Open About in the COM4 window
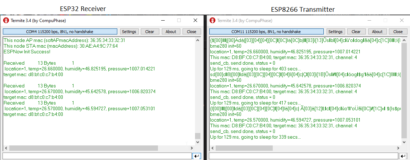410x160 pixels. (x=171, y=32)
